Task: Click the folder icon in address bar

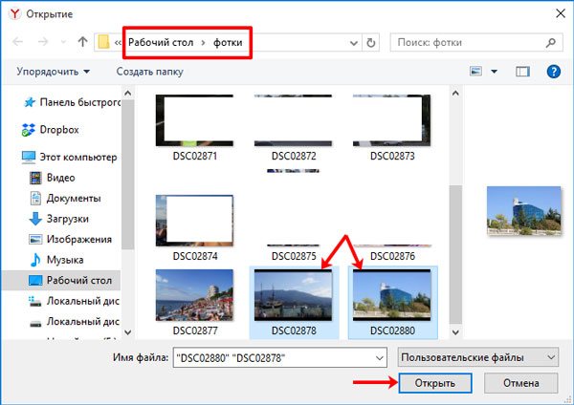Action: tap(104, 42)
